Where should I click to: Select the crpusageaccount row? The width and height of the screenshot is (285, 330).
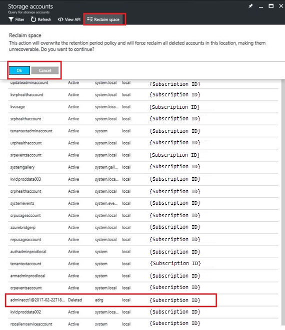(143, 216)
